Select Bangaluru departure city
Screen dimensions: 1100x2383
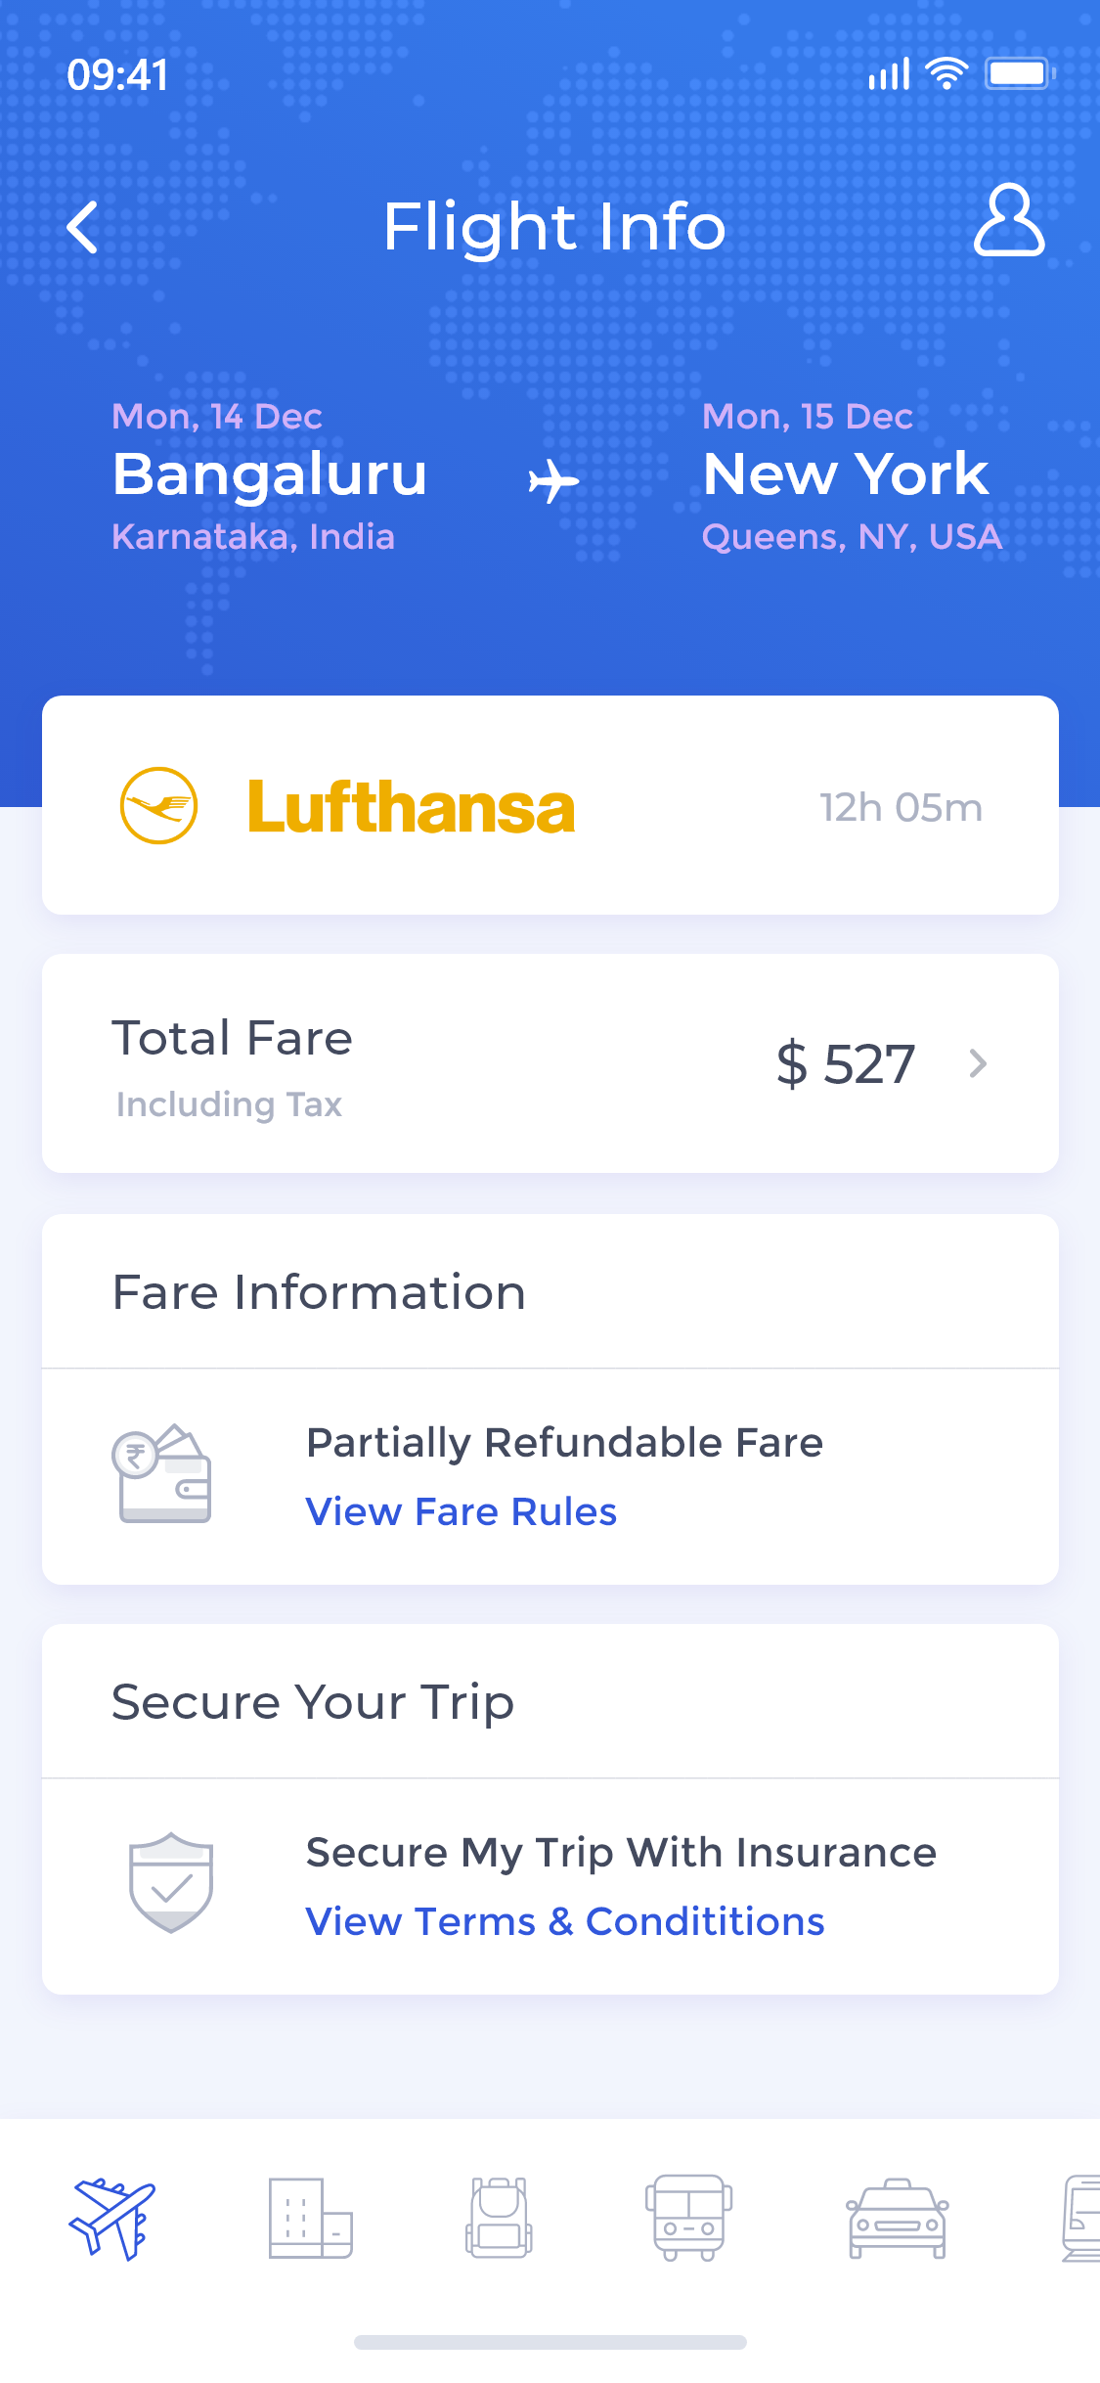pos(269,474)
